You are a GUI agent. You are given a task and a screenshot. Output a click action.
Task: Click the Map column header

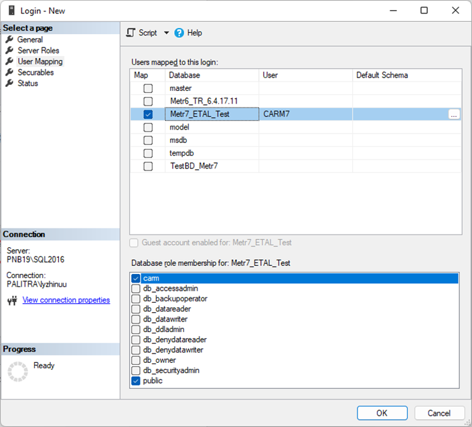tap(147, 75)
